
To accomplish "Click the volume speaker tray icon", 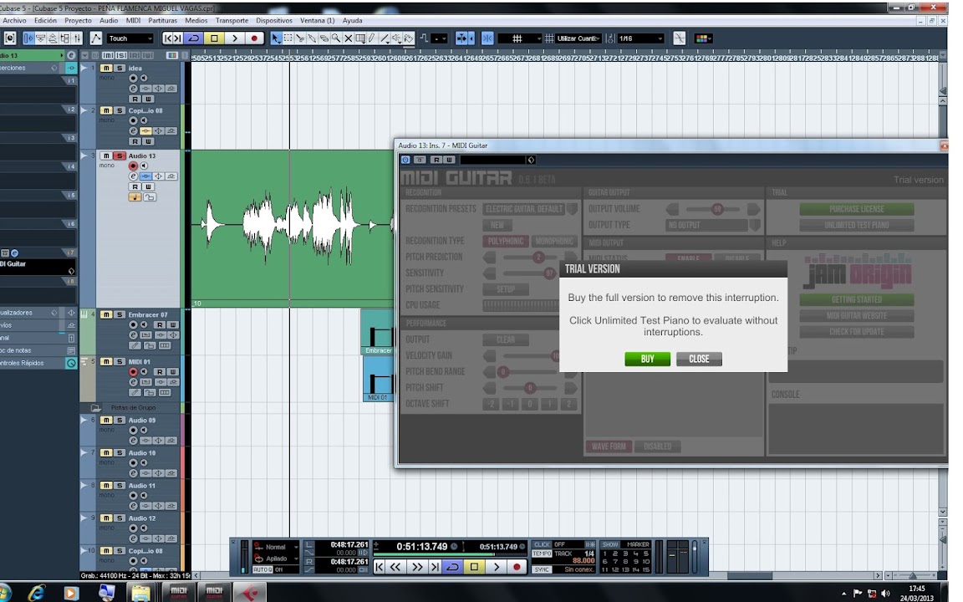I will point(885,593).
